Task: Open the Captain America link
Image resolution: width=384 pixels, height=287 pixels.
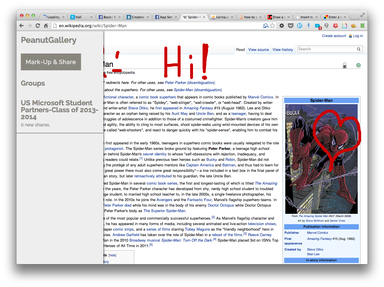Action: (200, 165)
